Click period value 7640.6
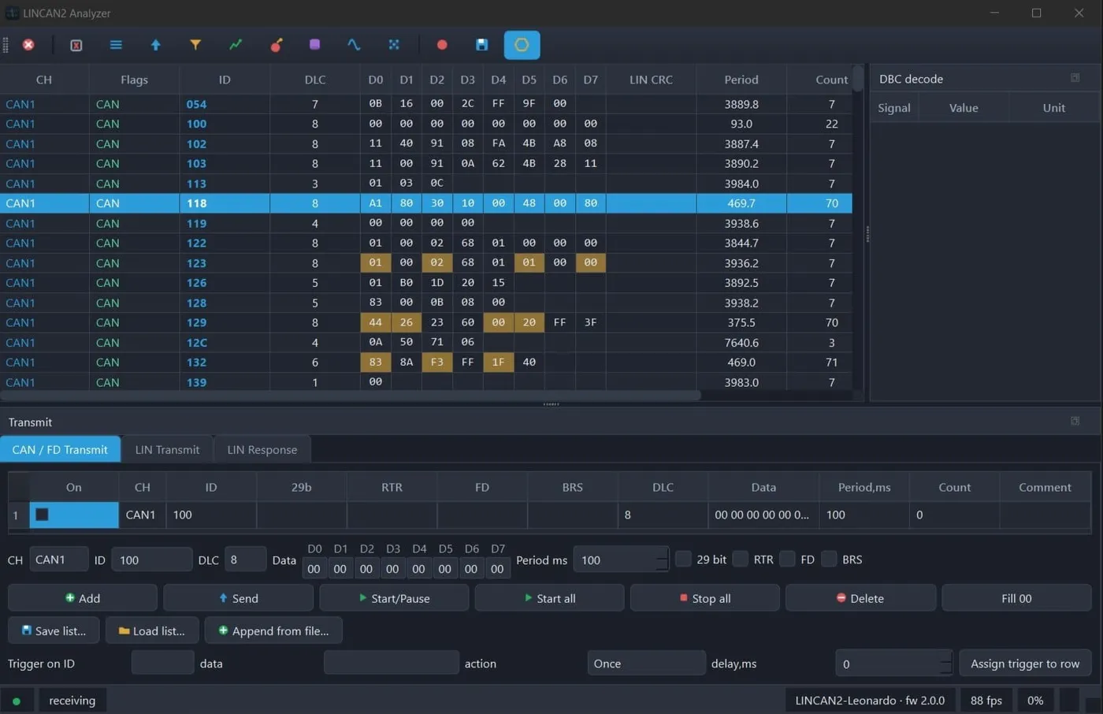Viewport: 1103px width, 714px height. pyautogui.click(x=741, y=343)
